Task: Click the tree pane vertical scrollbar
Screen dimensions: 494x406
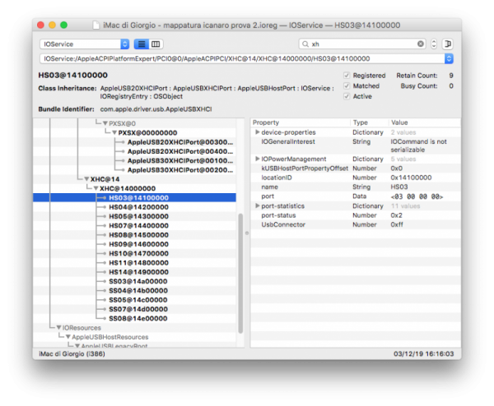Action: click(x=240, y=273)
